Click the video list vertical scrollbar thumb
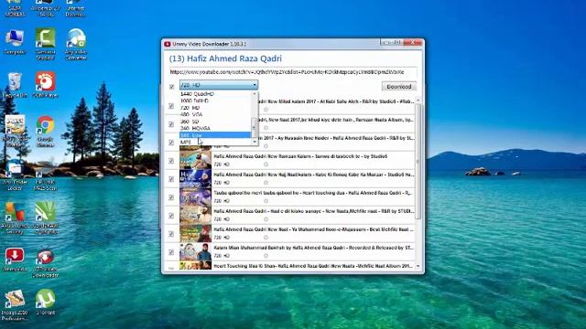 coord(418,161)
